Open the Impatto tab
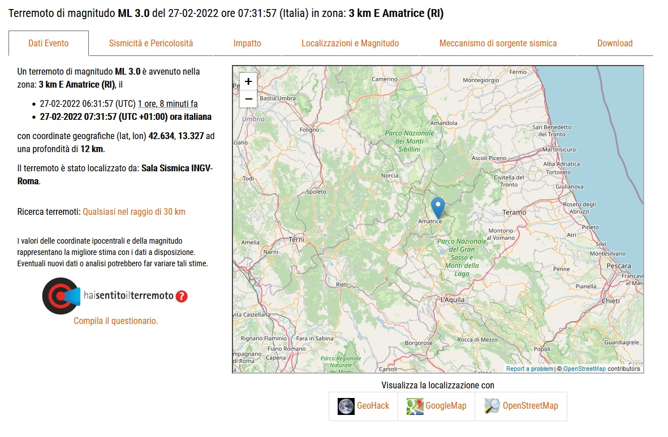This screenshot has width=668, height=437. point(247,43)
